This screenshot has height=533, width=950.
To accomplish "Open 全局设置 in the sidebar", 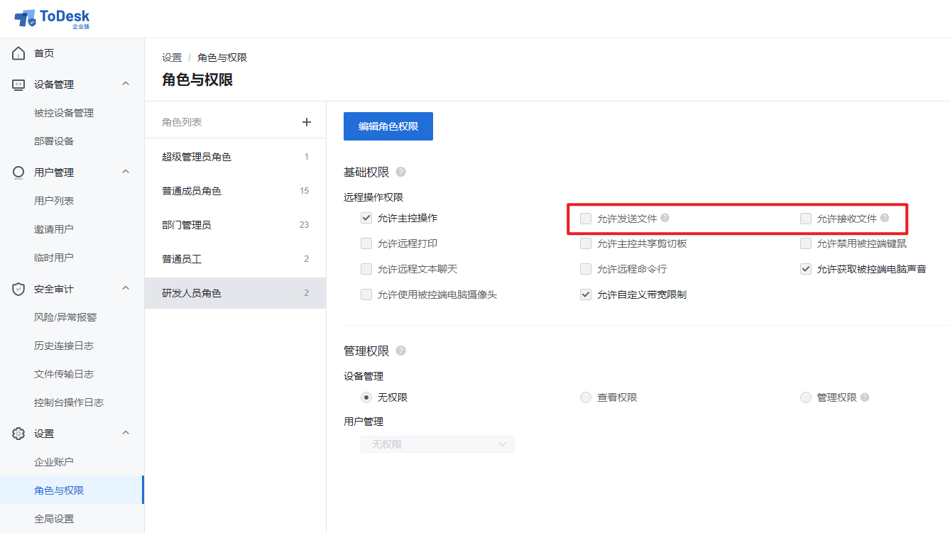I will click(54, 519).
